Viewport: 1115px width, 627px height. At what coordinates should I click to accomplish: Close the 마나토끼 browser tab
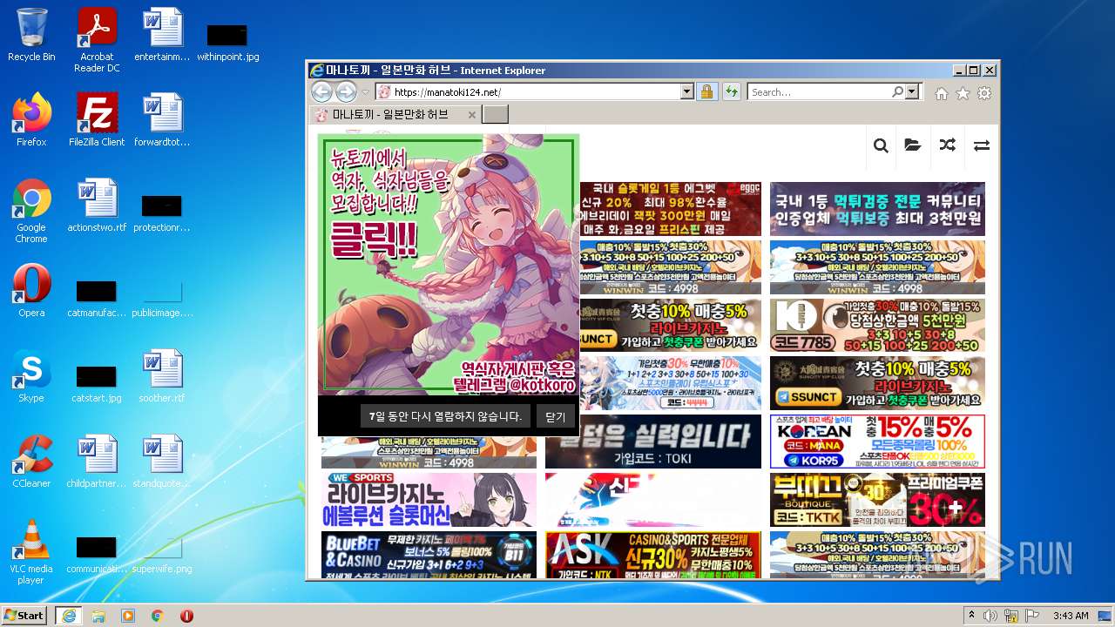point(472,115)
